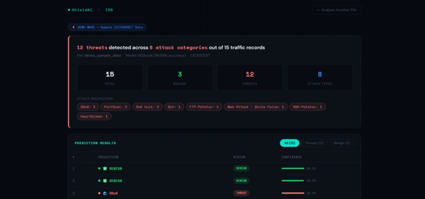
Task: Filter results by Benign (3)
Action: click(342, 143)
